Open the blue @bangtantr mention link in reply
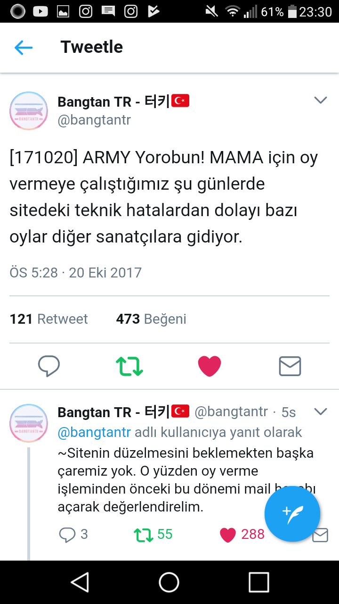This screenshot has width=339, height=604. (x=94, y=432)
